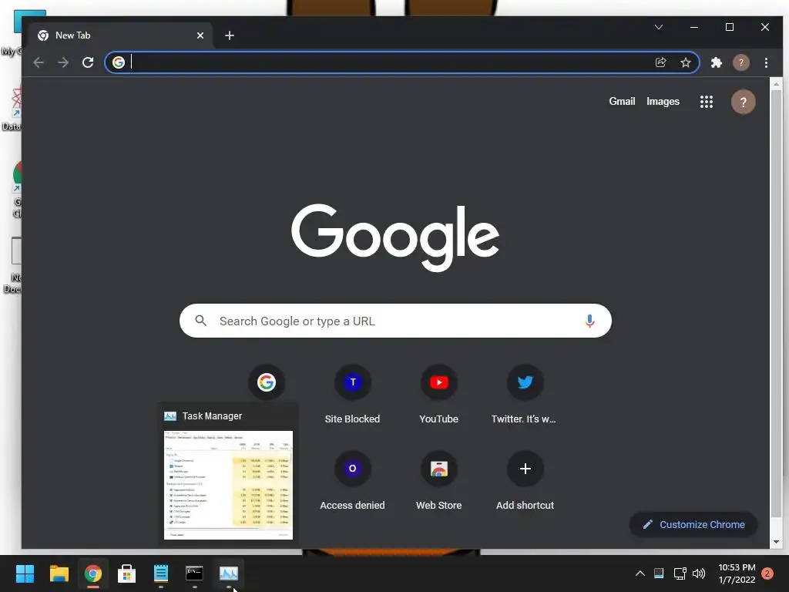Screen dimensions: 789x592
Task: Open the Command Prompt taskbar icon
Action: [x=194, y=573]
